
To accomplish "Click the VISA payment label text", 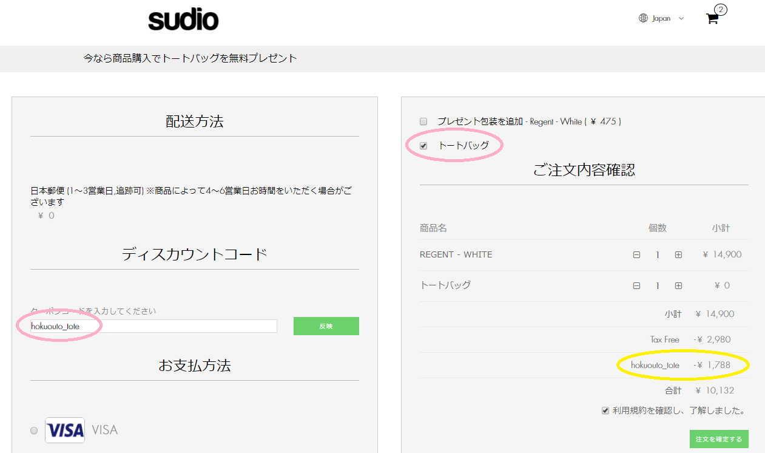I will [x=105, y=430].
